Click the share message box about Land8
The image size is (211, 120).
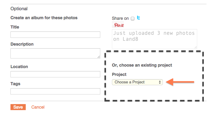(x=154, y=39)
